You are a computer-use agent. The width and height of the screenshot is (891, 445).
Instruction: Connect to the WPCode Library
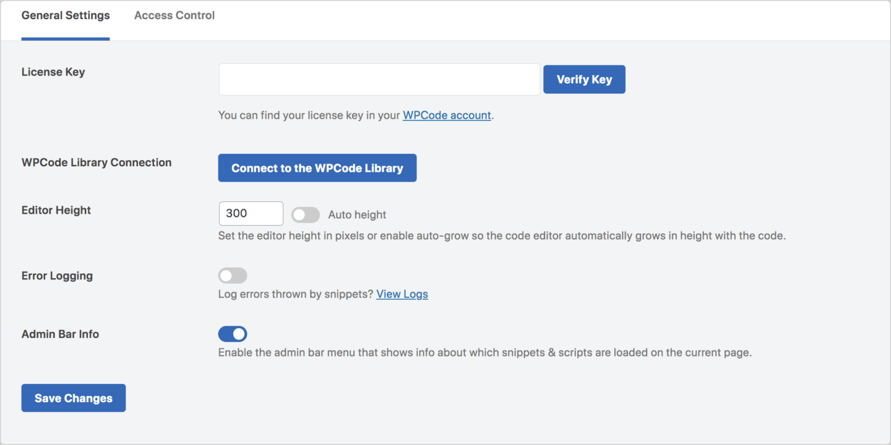317,167
